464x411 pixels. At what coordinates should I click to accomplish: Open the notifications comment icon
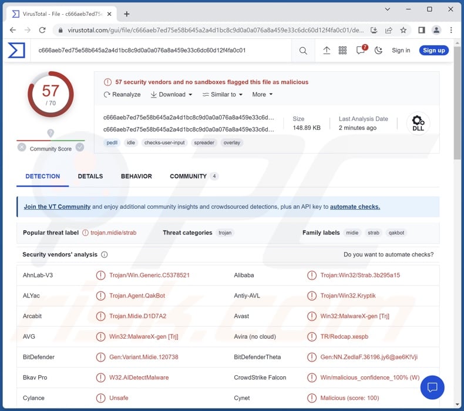pos(361,50)
